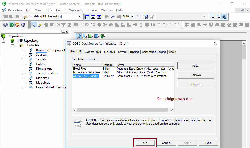This screenshot has height=148, width=250.
Task: Switch to the Connection Pooling tab
Action: [154, 52]
